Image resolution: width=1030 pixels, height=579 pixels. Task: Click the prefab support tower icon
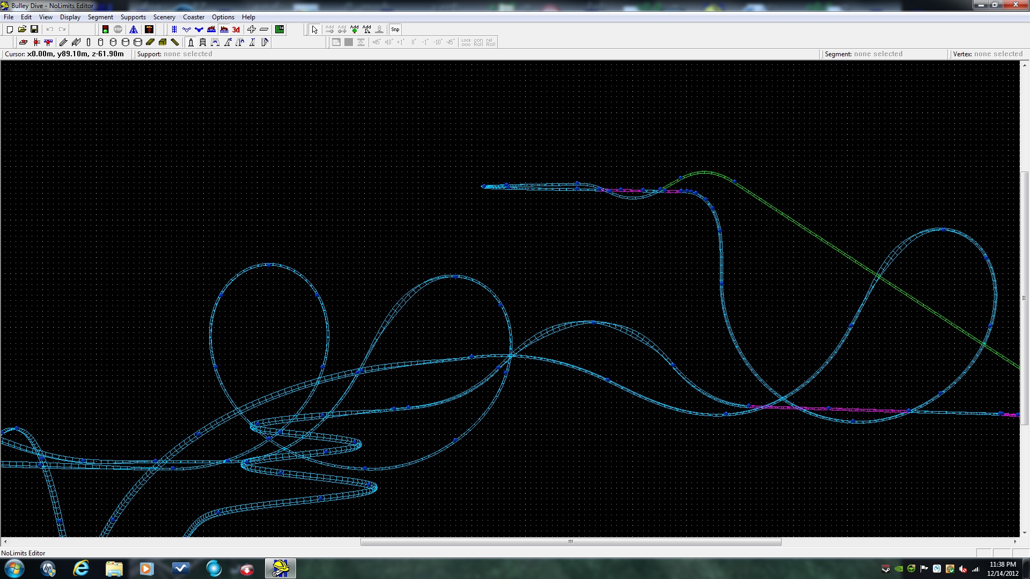[x=203, y=42]
